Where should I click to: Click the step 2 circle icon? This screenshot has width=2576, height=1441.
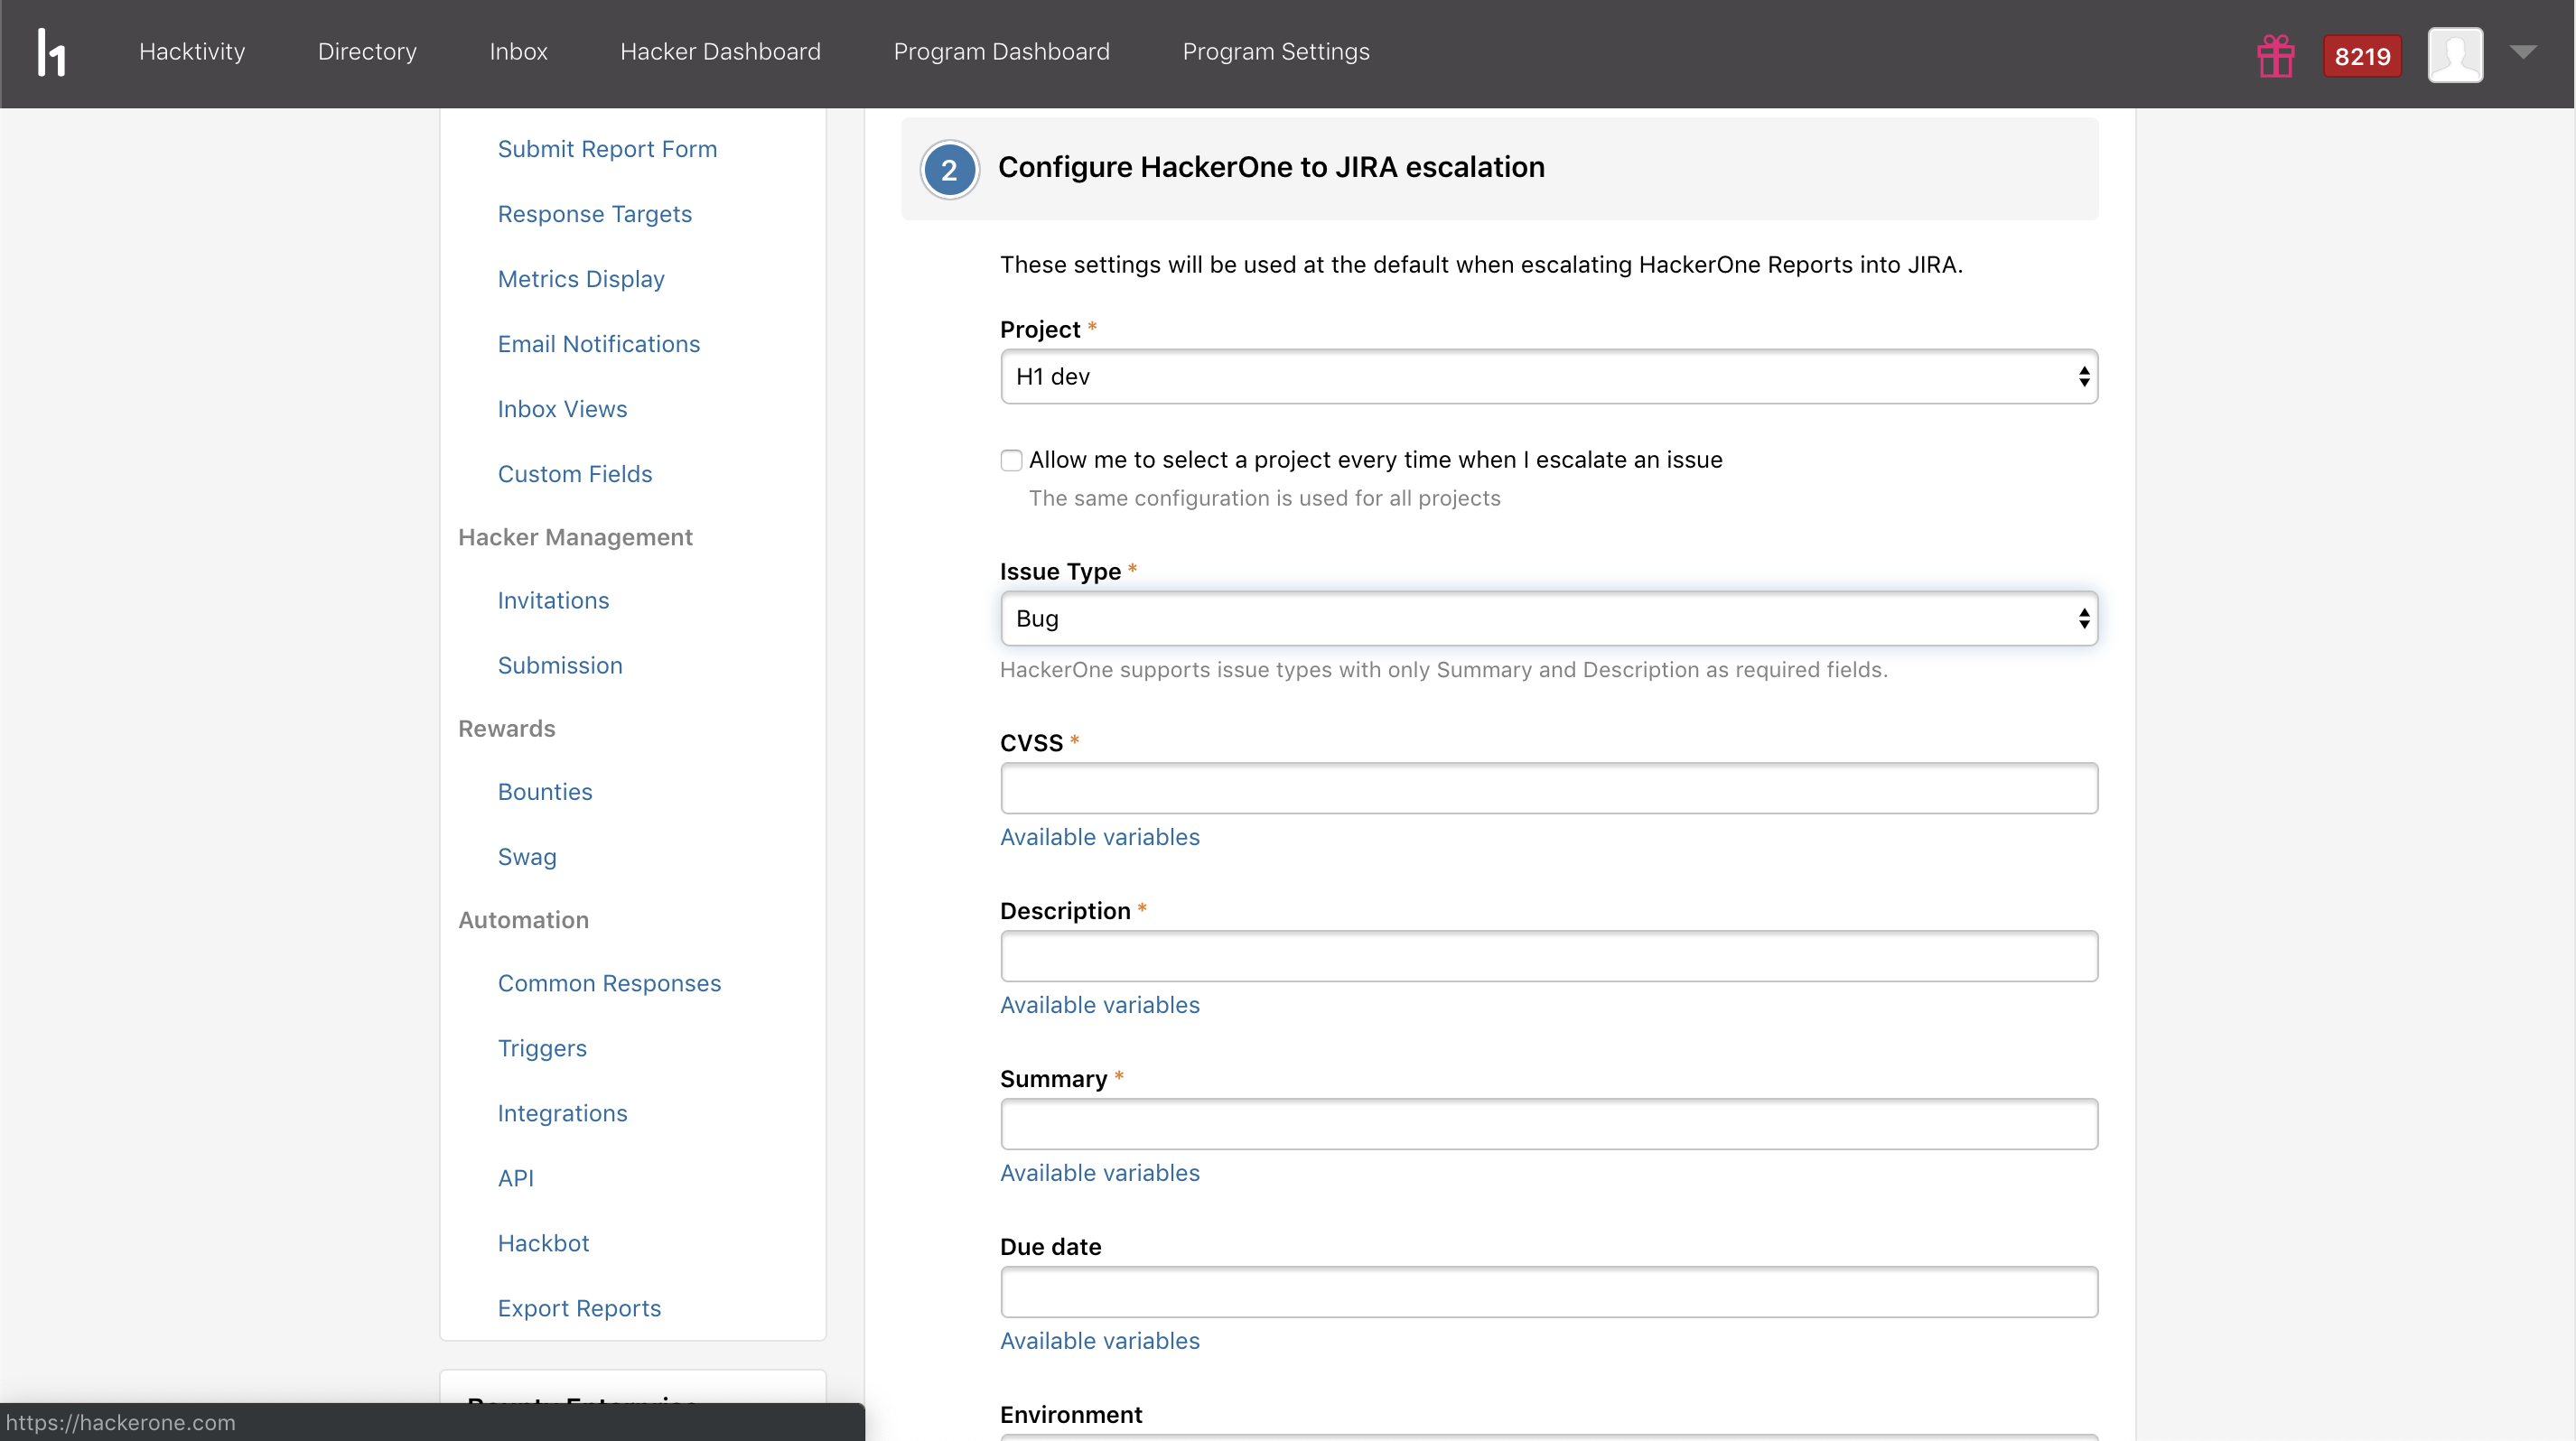coord(948,170)
